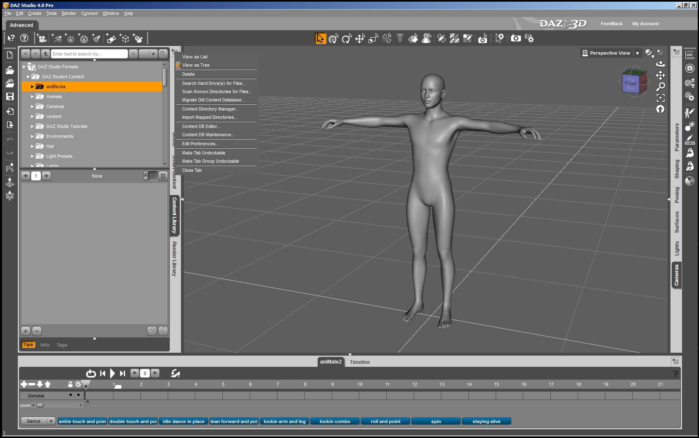Toggle the eye visibility icon in aniMate2
Screen dimensions: 699x438
[x=78, y=384]
